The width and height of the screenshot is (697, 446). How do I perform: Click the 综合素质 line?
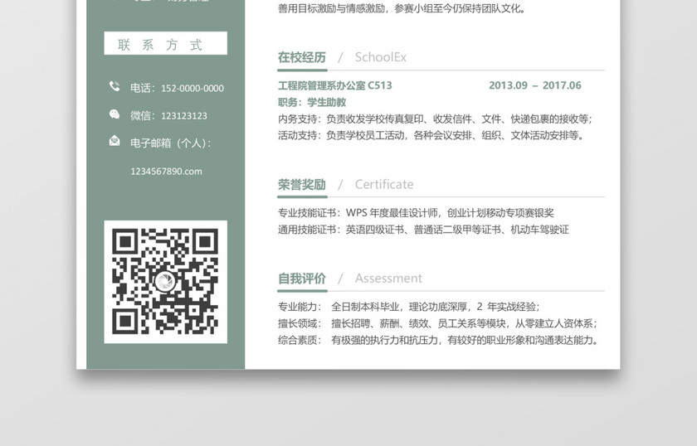[x=439, y=340]
